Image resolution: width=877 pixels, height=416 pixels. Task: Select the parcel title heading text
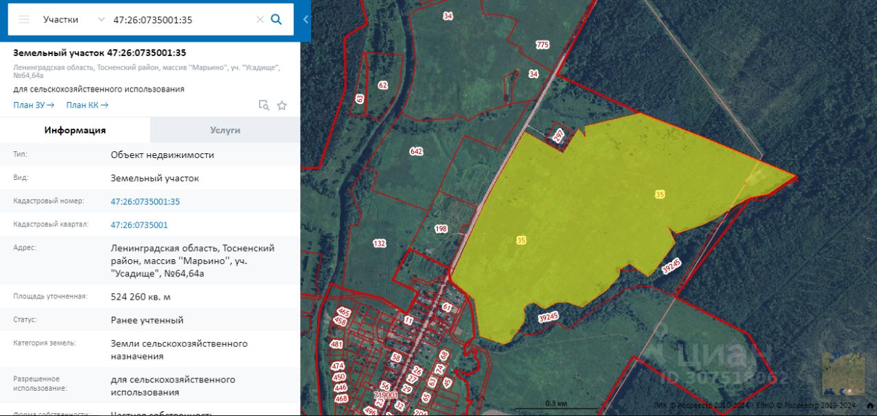pos(99,53)
